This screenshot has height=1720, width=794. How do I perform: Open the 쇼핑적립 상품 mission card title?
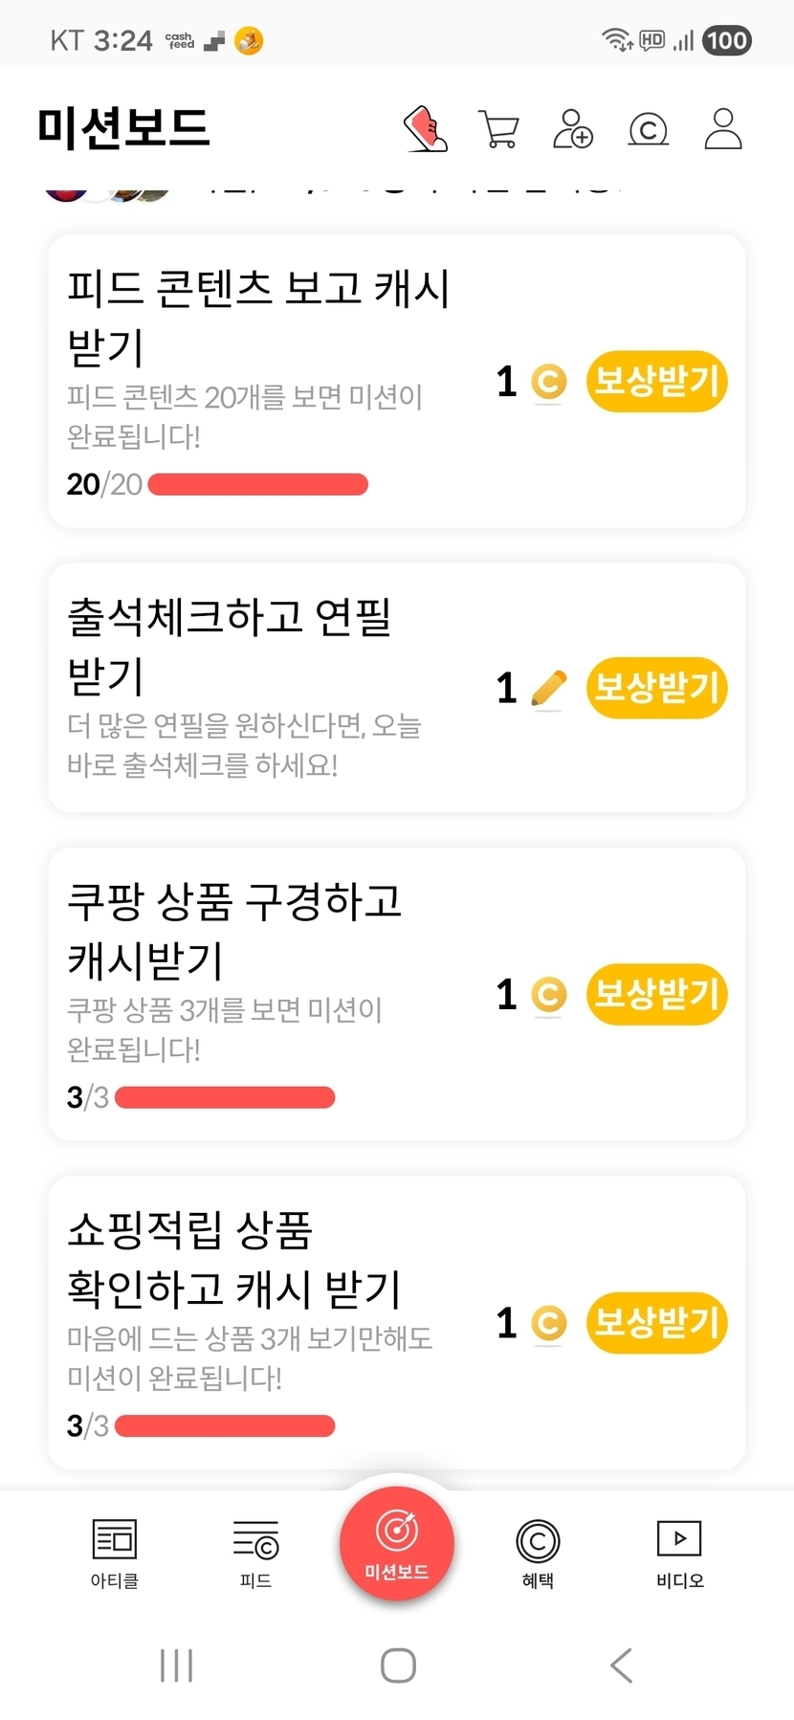(233, 1259)
